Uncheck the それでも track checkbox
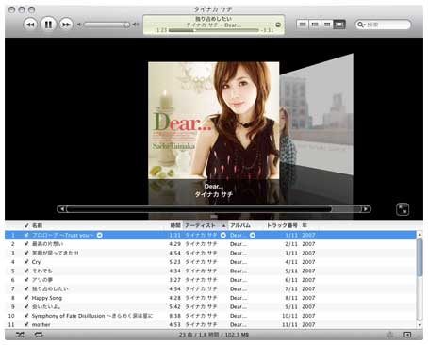428x345 pixels. tap(26, 271)
